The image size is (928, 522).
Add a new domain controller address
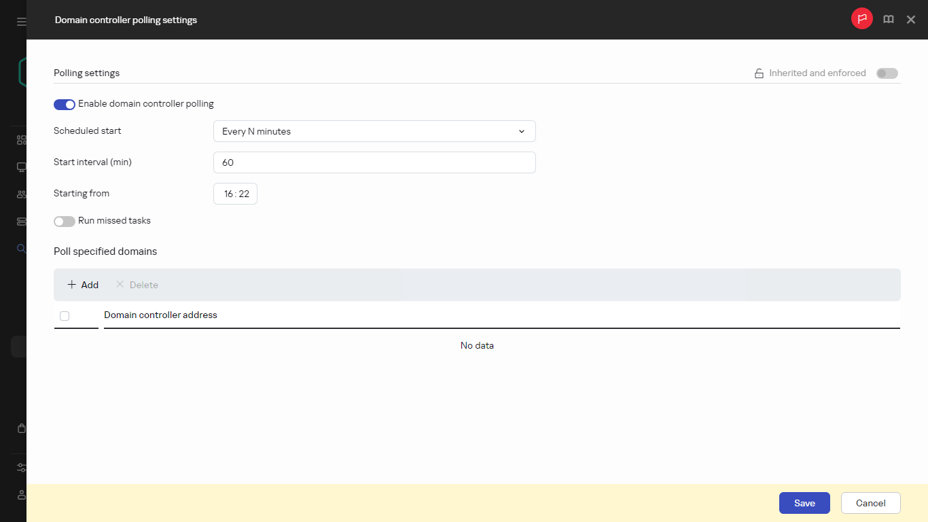(82, 285)
